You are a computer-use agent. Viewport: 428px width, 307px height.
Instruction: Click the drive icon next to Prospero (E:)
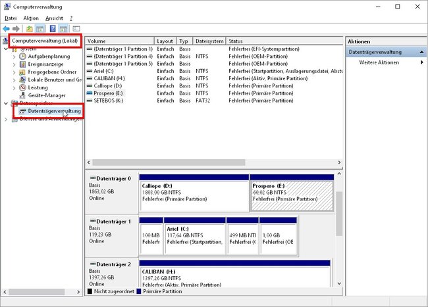90,93
